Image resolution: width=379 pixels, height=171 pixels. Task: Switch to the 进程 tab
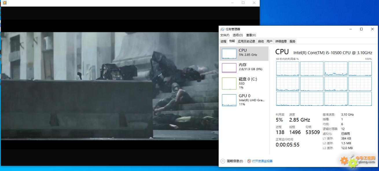point(223,41)
